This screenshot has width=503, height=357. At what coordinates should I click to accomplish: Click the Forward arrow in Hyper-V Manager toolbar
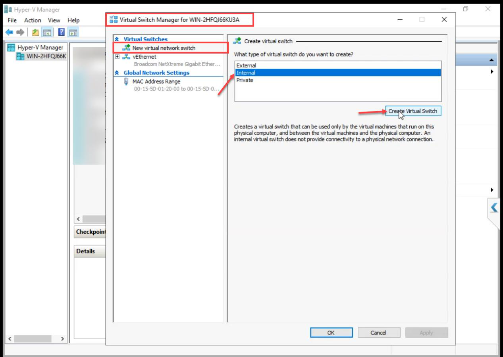pos(20,32)
